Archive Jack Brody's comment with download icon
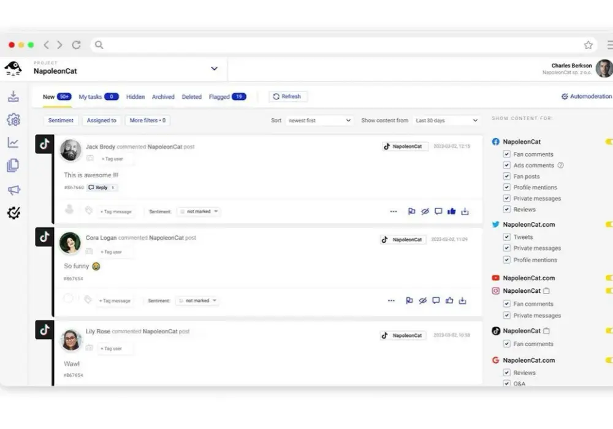Screen dimensions: 613x429 [465, 211]
